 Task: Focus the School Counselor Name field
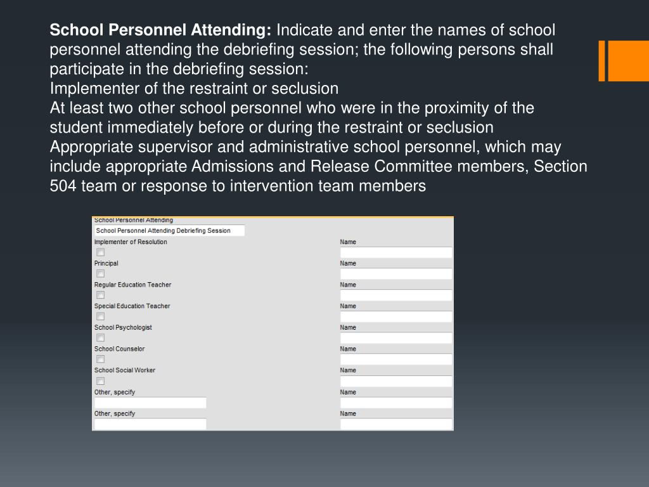[396, 360]
